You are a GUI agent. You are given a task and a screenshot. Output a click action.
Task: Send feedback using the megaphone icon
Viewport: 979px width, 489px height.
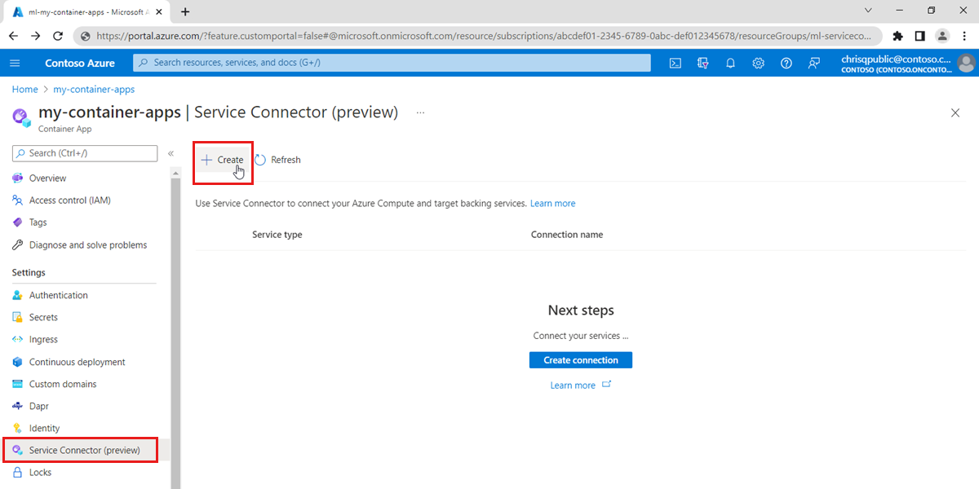coord(813,63)
